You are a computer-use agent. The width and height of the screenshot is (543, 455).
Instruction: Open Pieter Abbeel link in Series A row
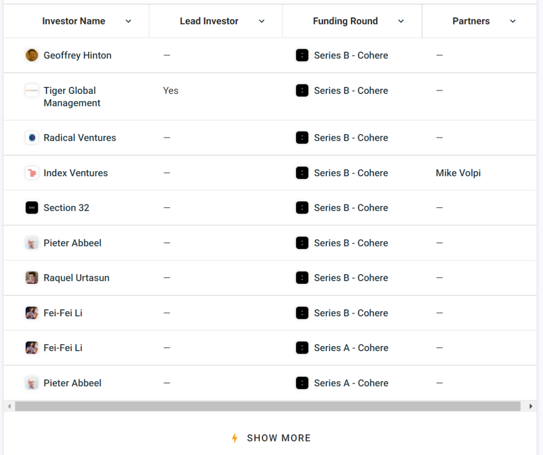72,383
